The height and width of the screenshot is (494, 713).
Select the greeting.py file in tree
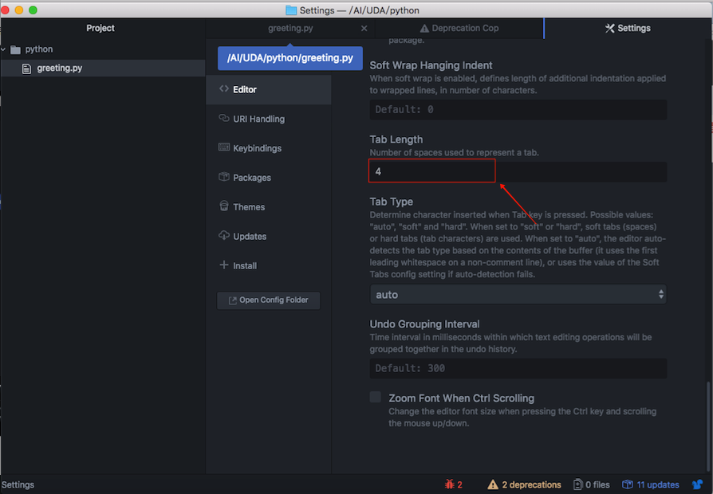[x=59, y=69]
